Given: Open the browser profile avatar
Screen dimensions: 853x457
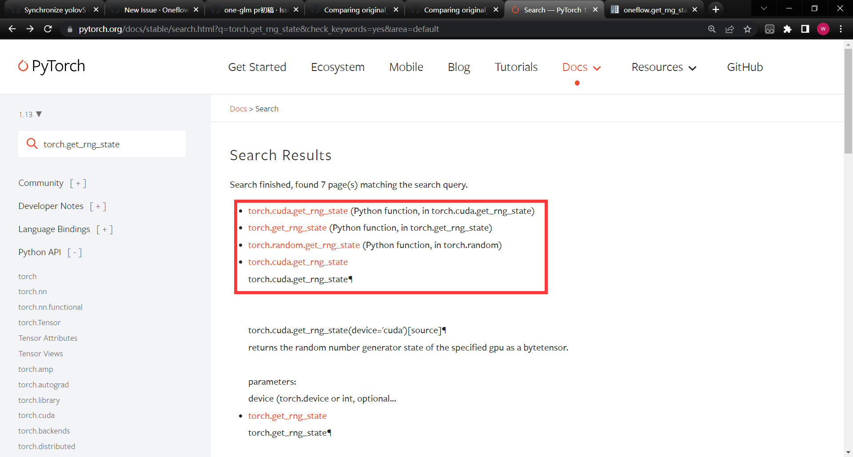Looking at the screenshot, I should [823, 29].
